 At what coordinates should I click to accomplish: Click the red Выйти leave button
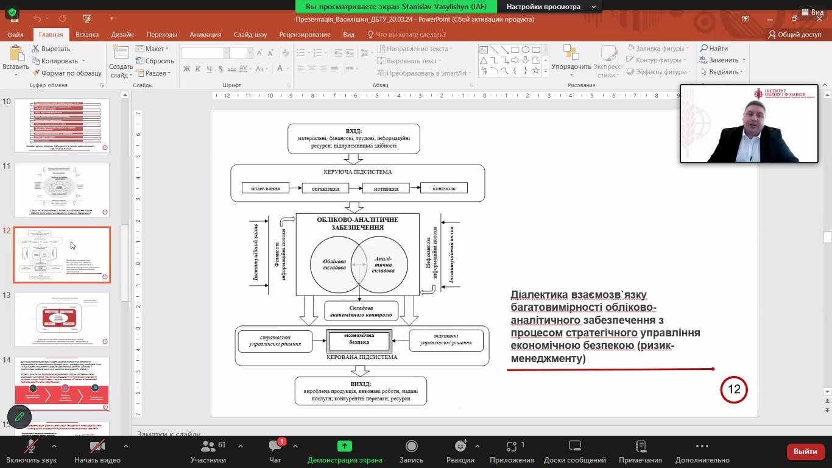click(805, 452)
